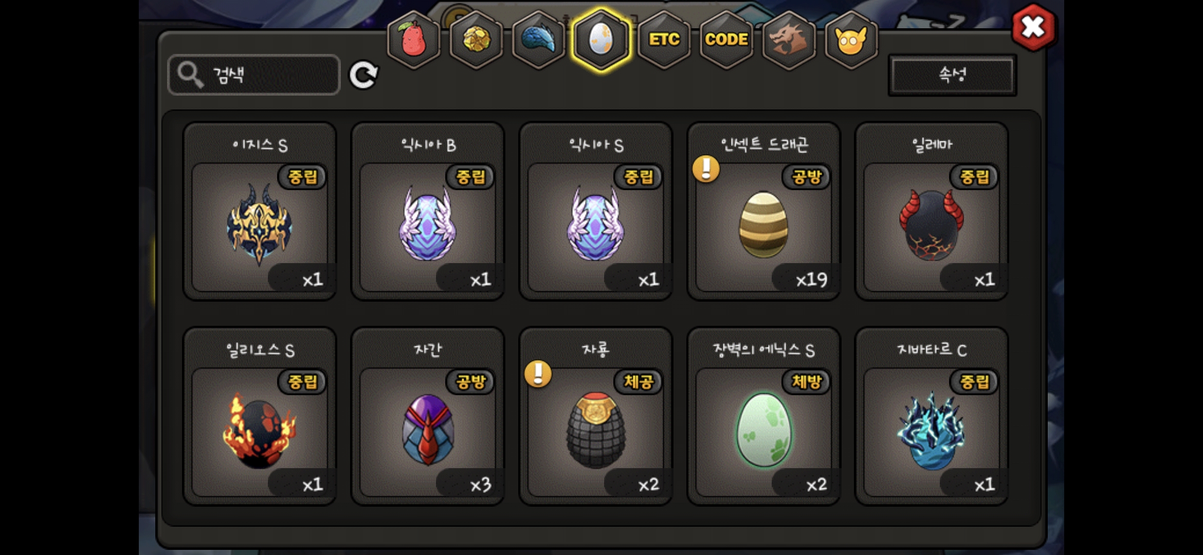The image size is (1203, 555).
Task: Click the refresh arrow next to search
Action: [x=363, y=76]
